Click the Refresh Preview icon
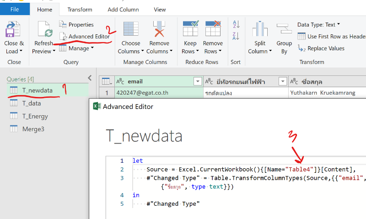This screenshot has height=219, width=366. (44, 31)
